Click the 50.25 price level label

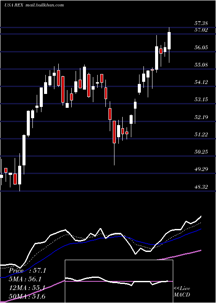201,152
